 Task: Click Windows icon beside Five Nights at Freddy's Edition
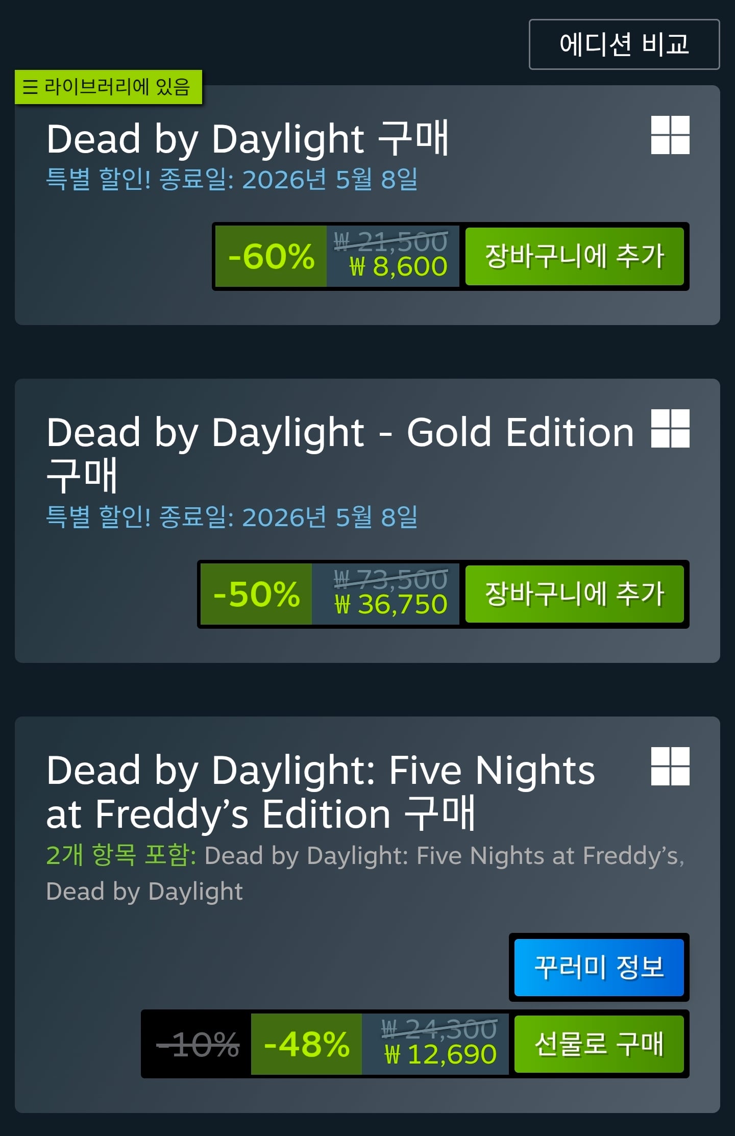click(670, 767)
